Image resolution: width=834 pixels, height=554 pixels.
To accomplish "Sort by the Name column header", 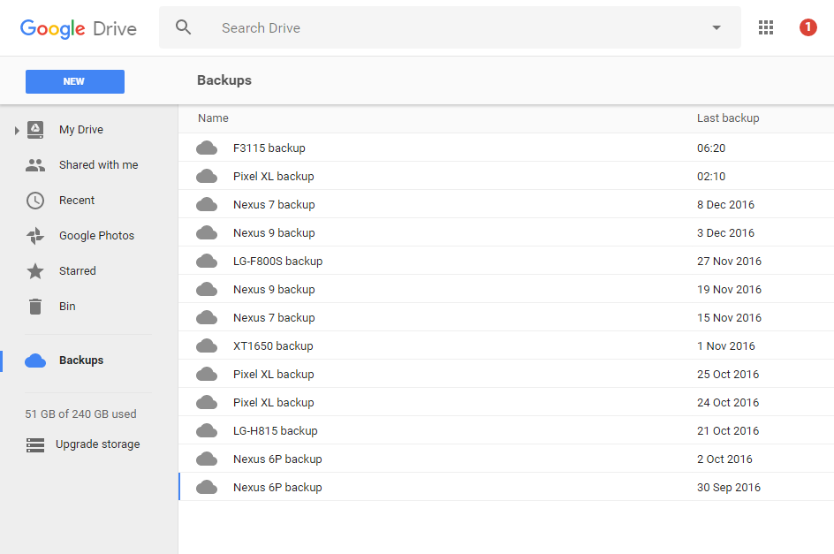I will (x=213, y=118).
